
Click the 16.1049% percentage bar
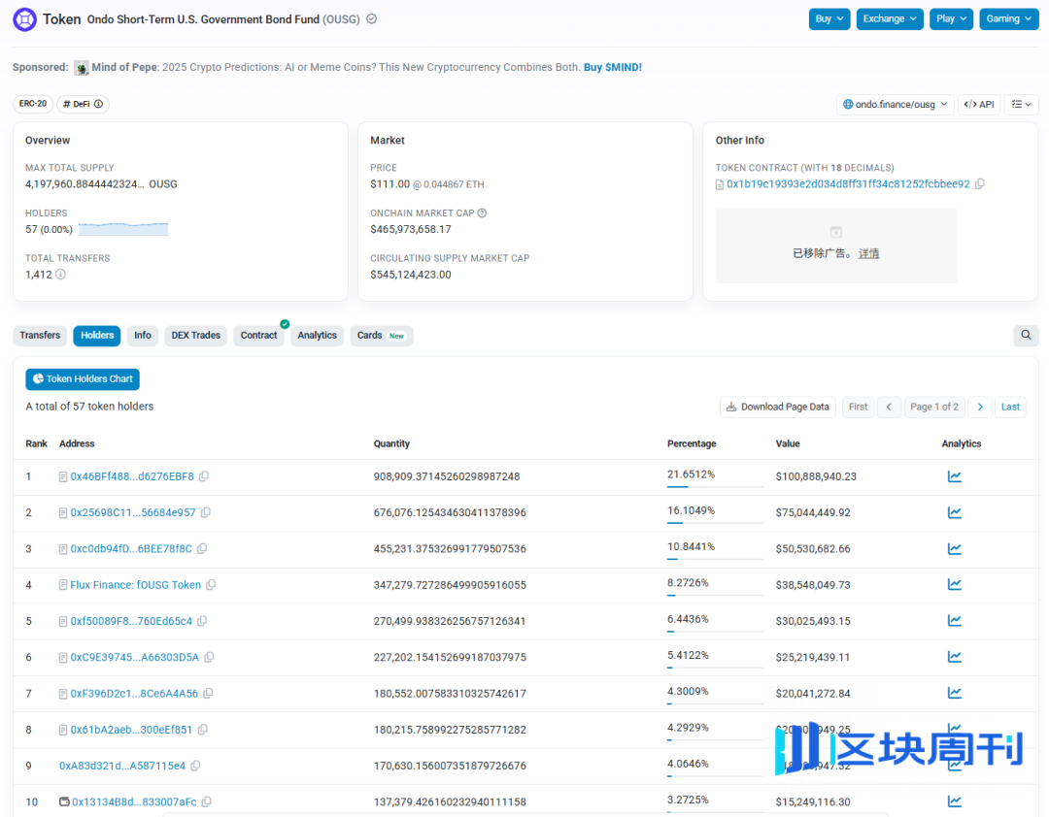point(715,523)
